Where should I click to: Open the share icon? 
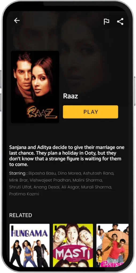pyautogui.click(x=120, y=21)
